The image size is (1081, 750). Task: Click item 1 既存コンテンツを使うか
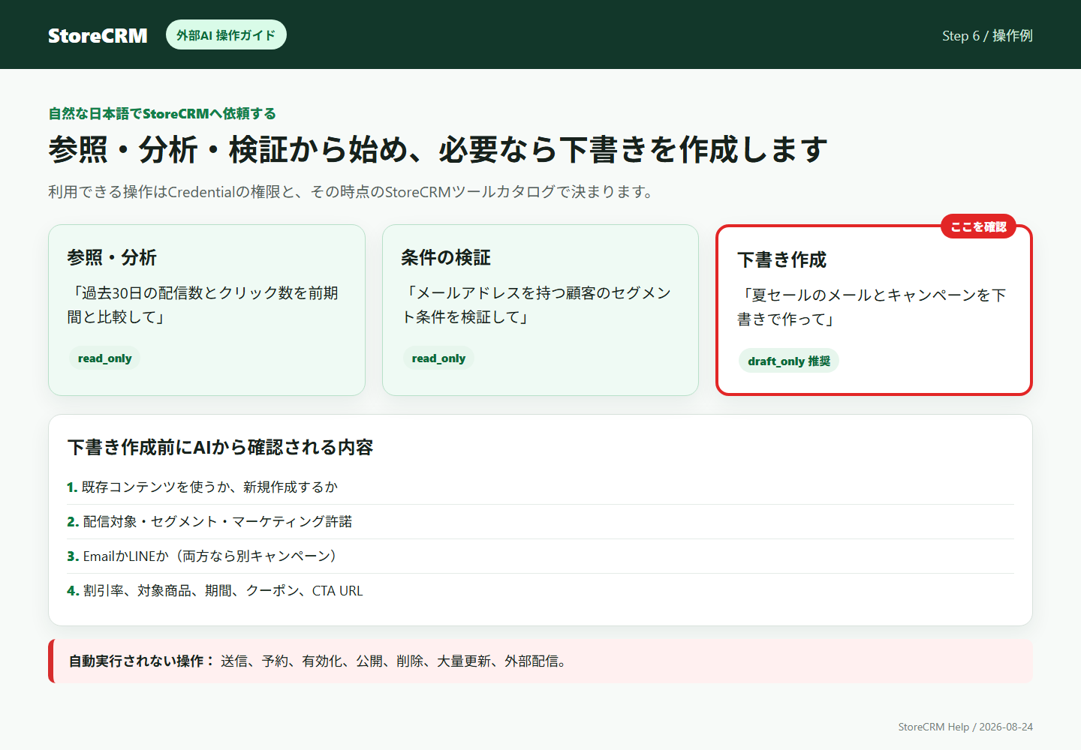point(540,487)
